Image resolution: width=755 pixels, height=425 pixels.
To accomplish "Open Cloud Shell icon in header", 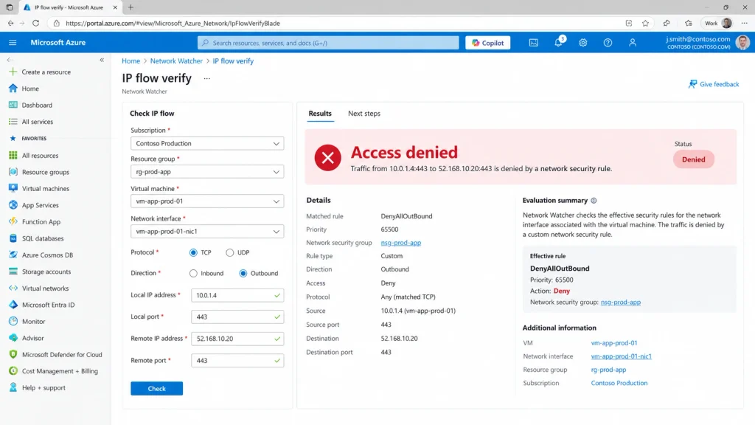I will tap(534, 42).
